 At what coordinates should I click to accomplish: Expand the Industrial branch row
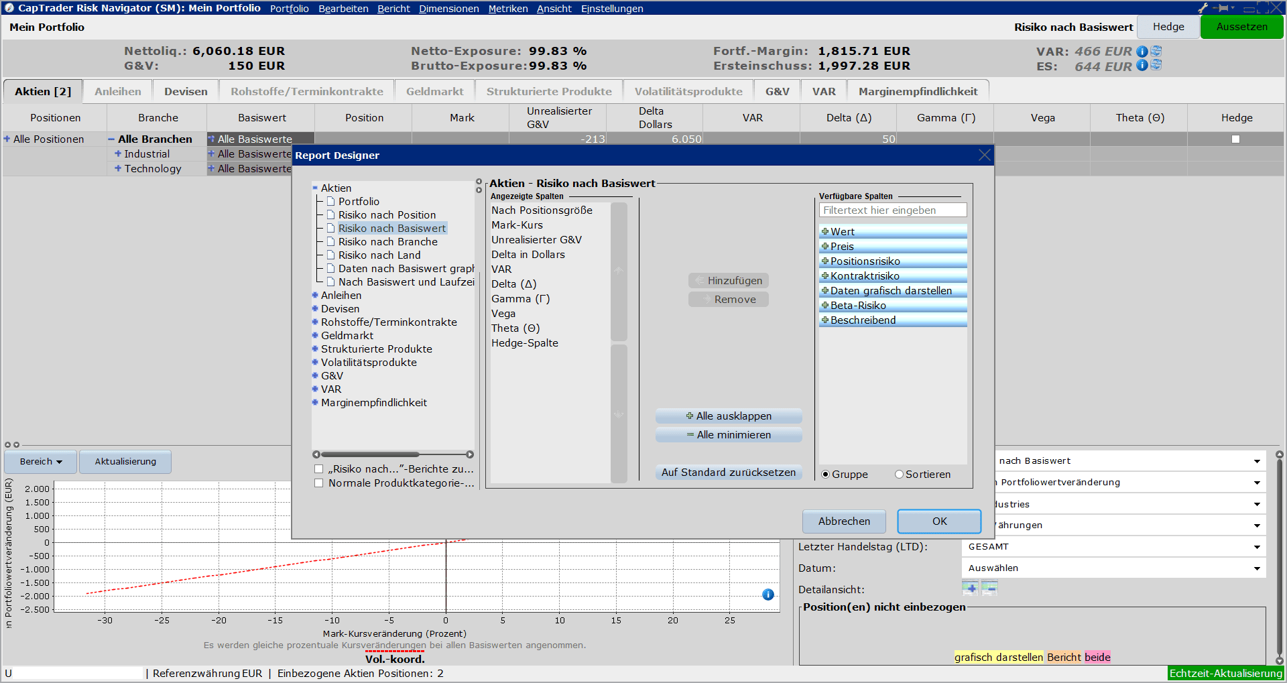[118, 153]
